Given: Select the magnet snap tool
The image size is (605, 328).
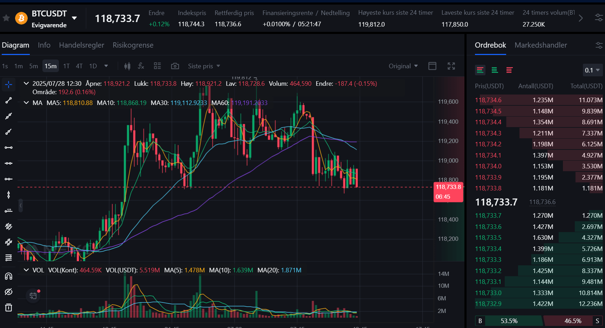Looking at the screenshot, I should coord(8,276).
